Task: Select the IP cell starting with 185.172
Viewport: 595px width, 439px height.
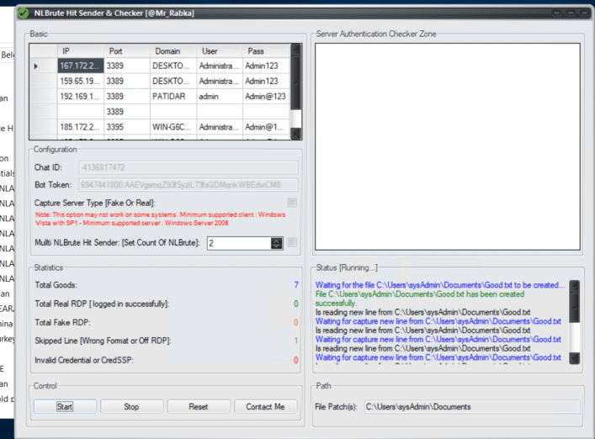Action: [81, 127]
